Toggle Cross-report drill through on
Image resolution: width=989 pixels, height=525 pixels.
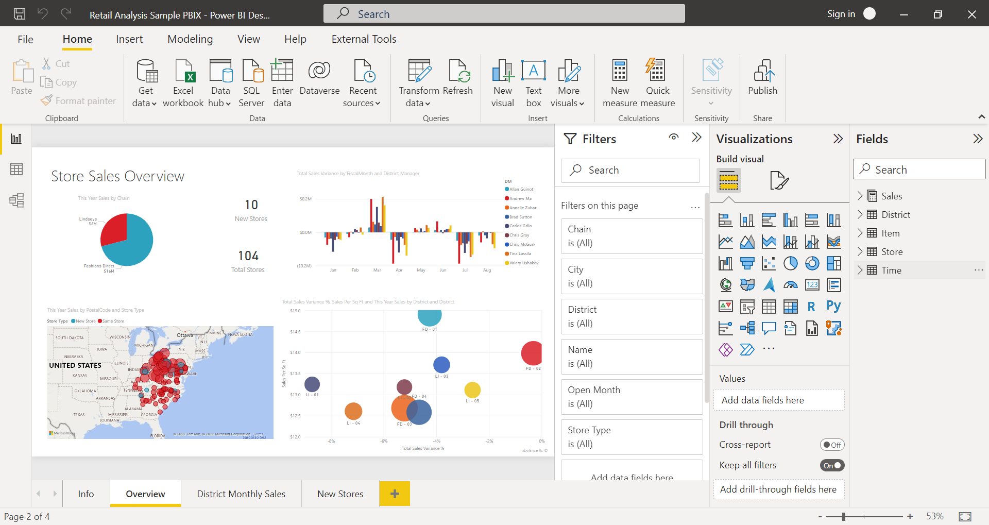(x=831, y=445)
